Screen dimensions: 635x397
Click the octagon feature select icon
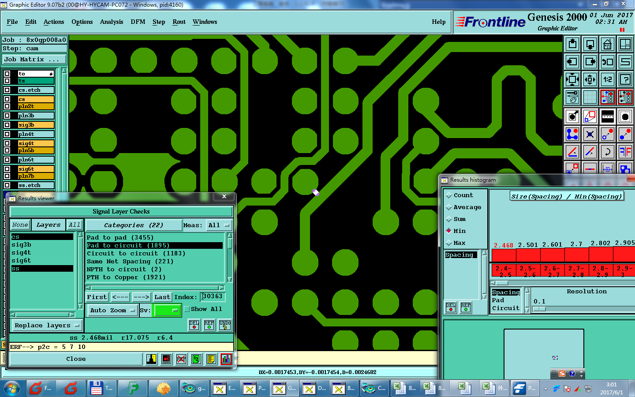625,116
